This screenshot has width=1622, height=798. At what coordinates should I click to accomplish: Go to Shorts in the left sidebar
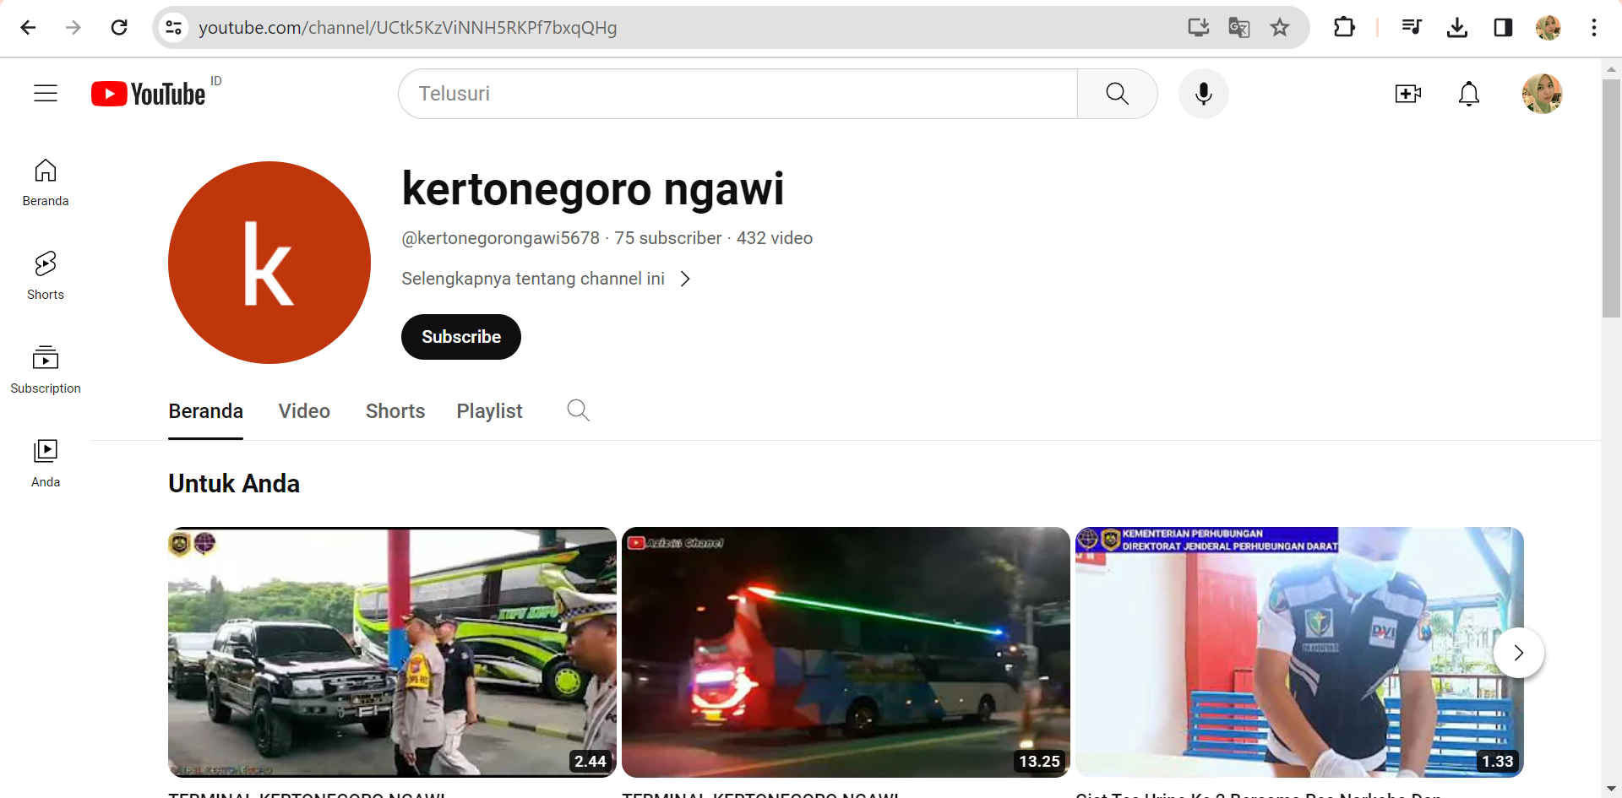46,275
